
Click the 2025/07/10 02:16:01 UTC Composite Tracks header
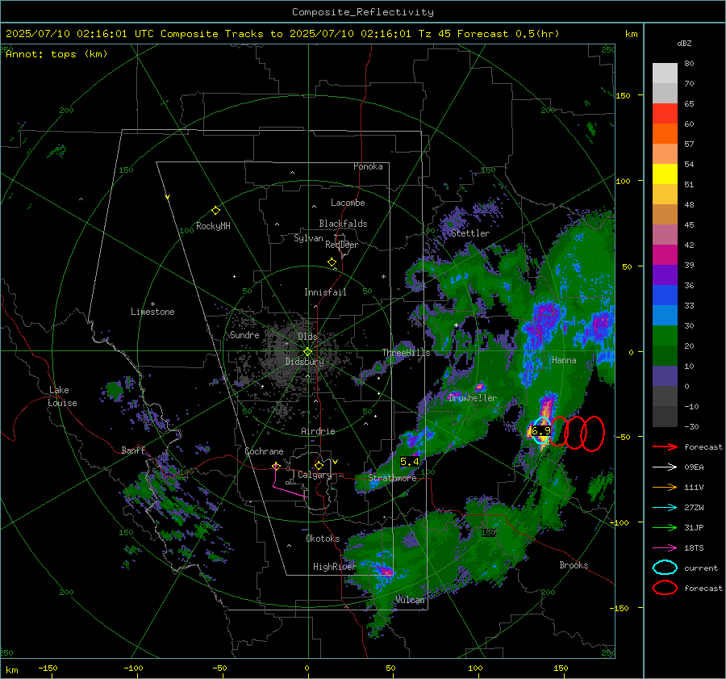tap(282, 34)
